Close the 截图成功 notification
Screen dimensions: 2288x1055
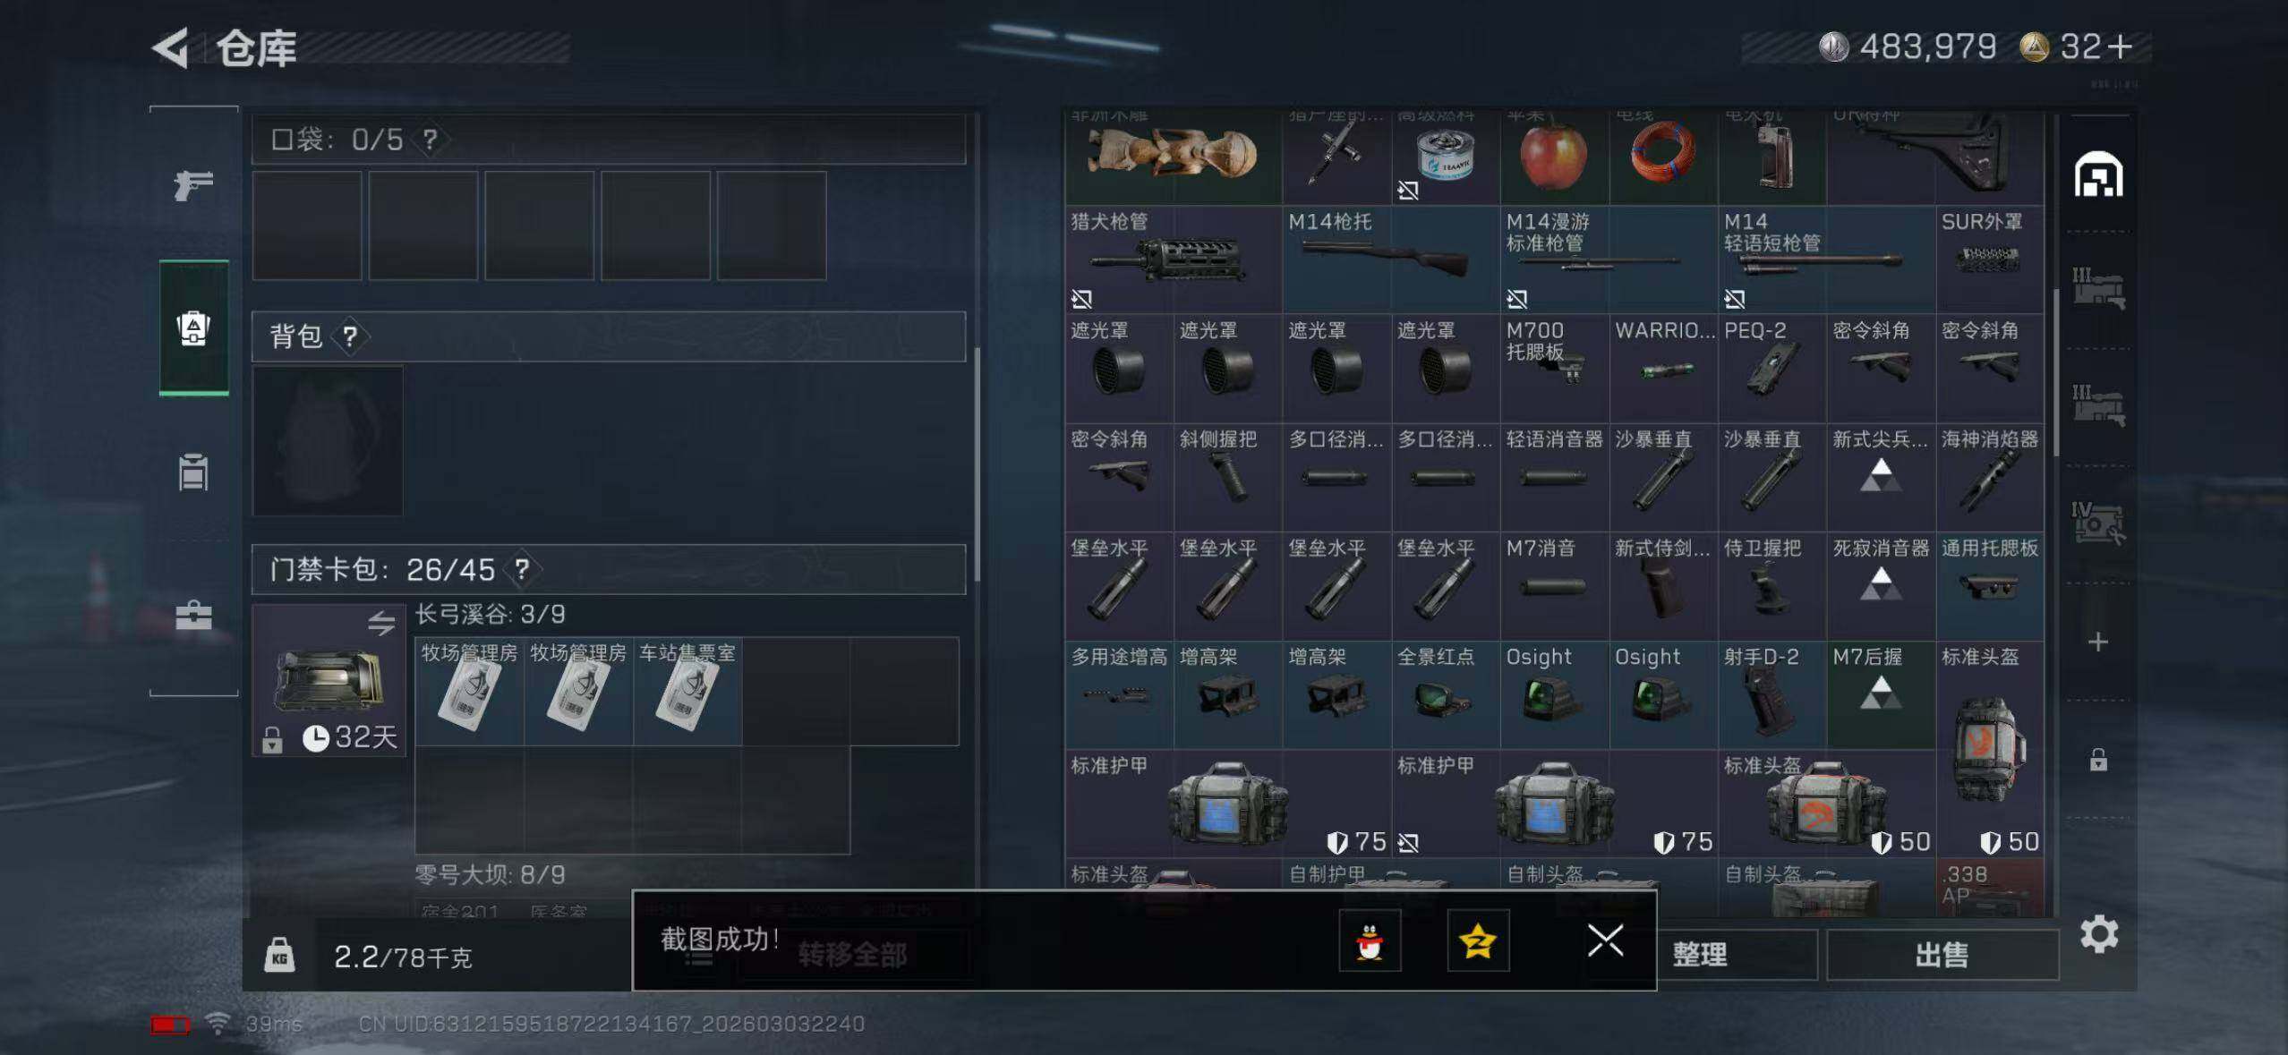tap(1605, 940)
